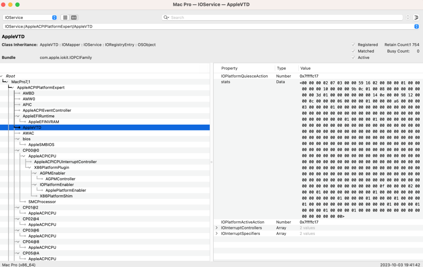
Task: Click the search result stepper arrows
Action: point(408,17)
